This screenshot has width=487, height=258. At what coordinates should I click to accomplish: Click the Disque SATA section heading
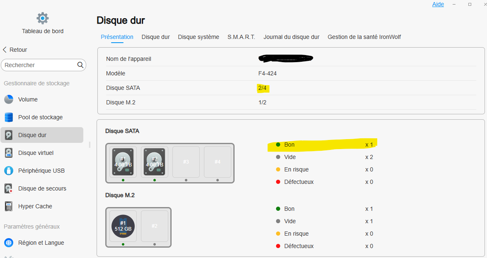(x=122, y=131)
